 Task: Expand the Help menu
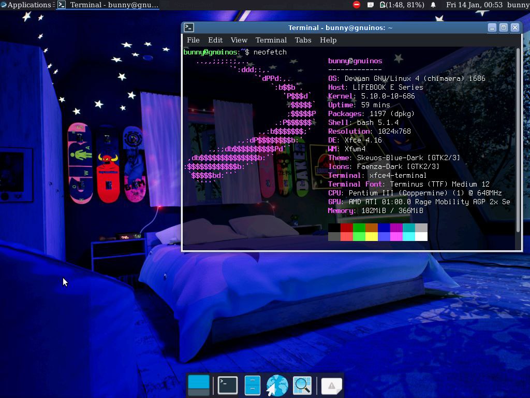click(x=328, y=40)
